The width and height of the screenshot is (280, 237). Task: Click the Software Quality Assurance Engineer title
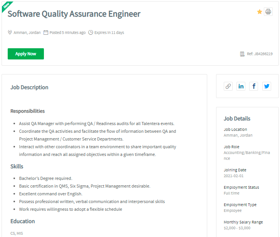click(x=74, y=14)
